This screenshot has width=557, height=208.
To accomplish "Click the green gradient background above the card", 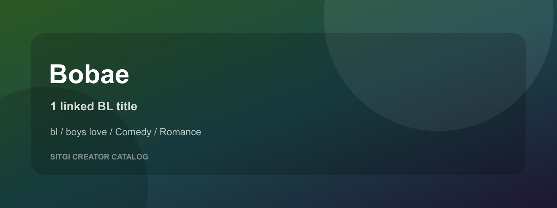I will pyautogui.click(x=174, y=16).
